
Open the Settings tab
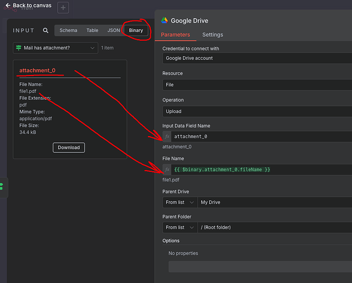point(213,35)
